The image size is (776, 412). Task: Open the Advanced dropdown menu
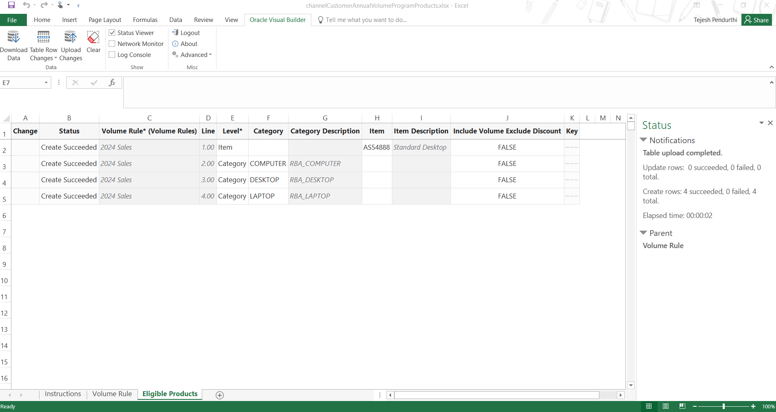click(192, 54)
